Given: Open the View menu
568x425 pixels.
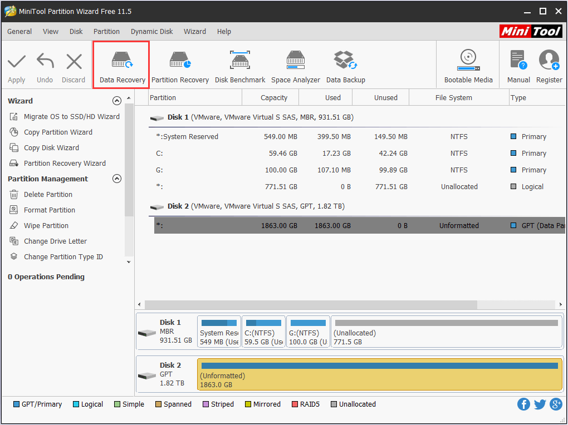Looking at the screenshot, I should tap(50, 32).
